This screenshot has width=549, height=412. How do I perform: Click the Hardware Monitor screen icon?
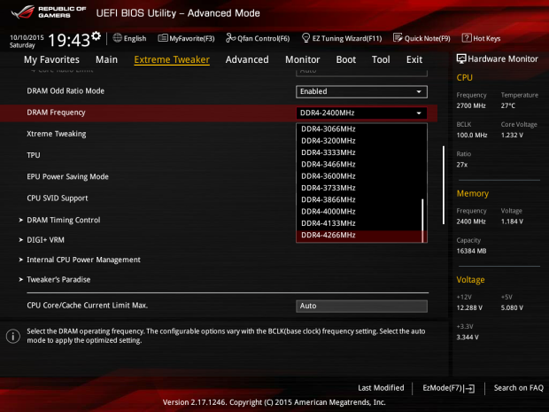point(461,58)
